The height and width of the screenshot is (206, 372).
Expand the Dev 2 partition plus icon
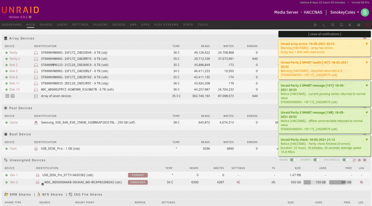pos(42,184)
